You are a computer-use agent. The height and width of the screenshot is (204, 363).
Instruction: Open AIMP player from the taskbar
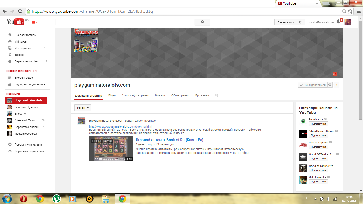[x=90, y=199]
